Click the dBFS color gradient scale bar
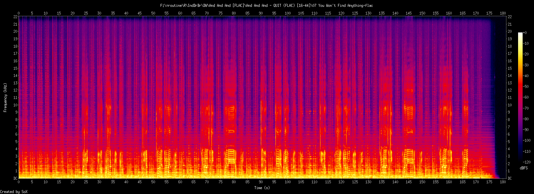The width and height of the screenshot is (534, 194). pos(520,97)
